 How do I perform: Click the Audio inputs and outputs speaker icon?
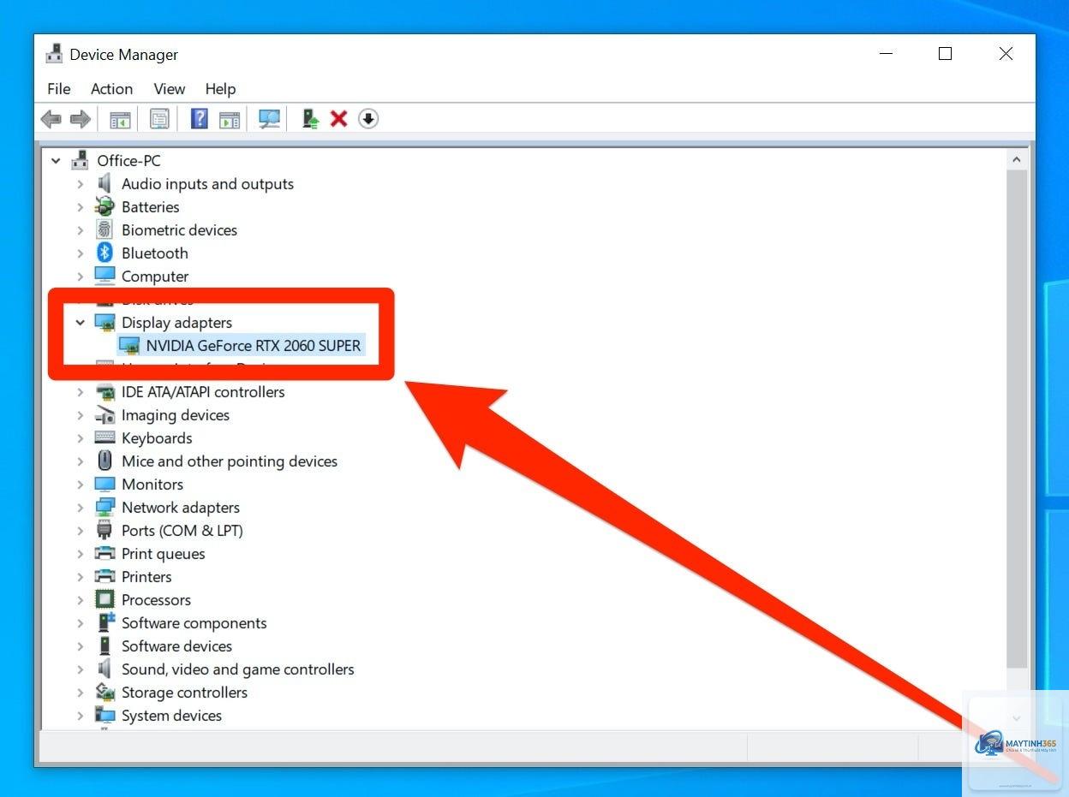105,183
